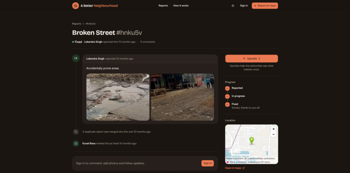The image size is (350, 173).
Task: Click the Fixed progress check icon
Action: coord(227,104)
